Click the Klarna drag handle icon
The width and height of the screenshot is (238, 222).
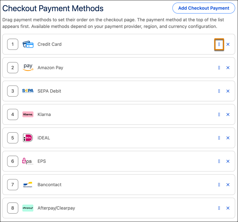click(x=219, y=115)
